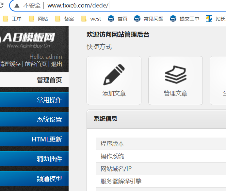
Task: Expand the HTML更新 menu section
Action: [x=34, y=139]
